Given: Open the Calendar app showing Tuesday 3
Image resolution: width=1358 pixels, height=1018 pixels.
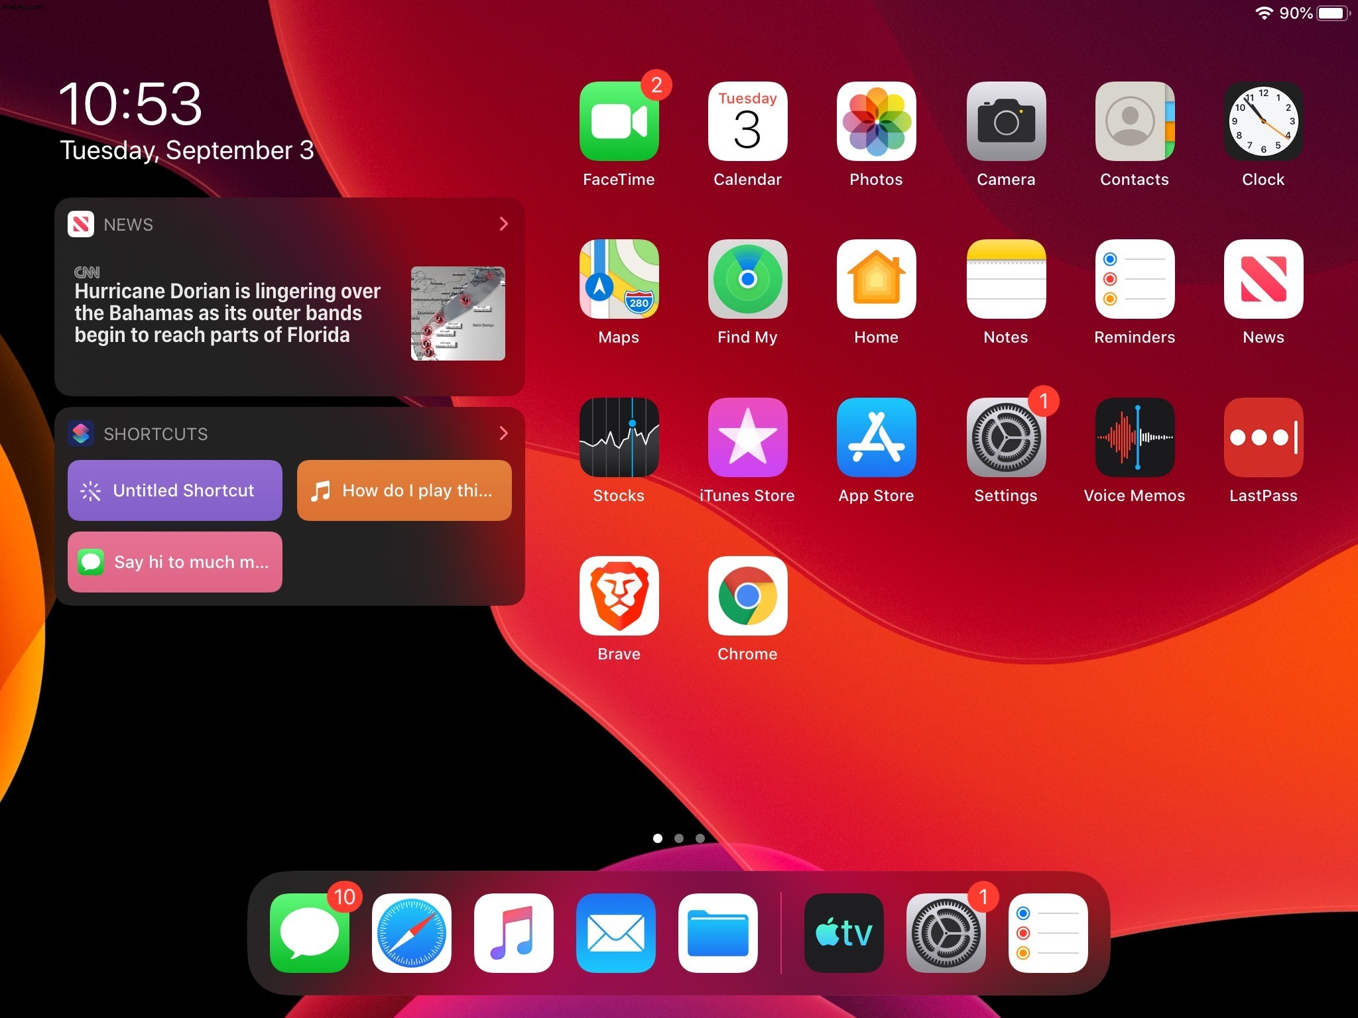Looking at the screenshot, I should coord(747,121).
